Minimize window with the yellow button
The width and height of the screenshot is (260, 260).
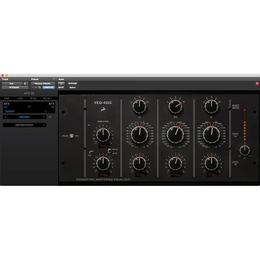(x=6, y=75)
